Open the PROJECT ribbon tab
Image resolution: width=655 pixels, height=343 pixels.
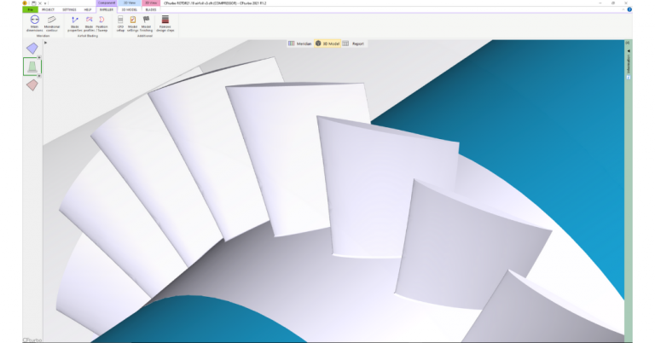tap(48, 9)
